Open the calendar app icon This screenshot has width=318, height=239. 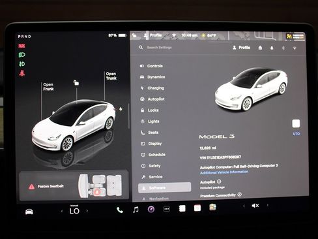(x=197, y=208)
